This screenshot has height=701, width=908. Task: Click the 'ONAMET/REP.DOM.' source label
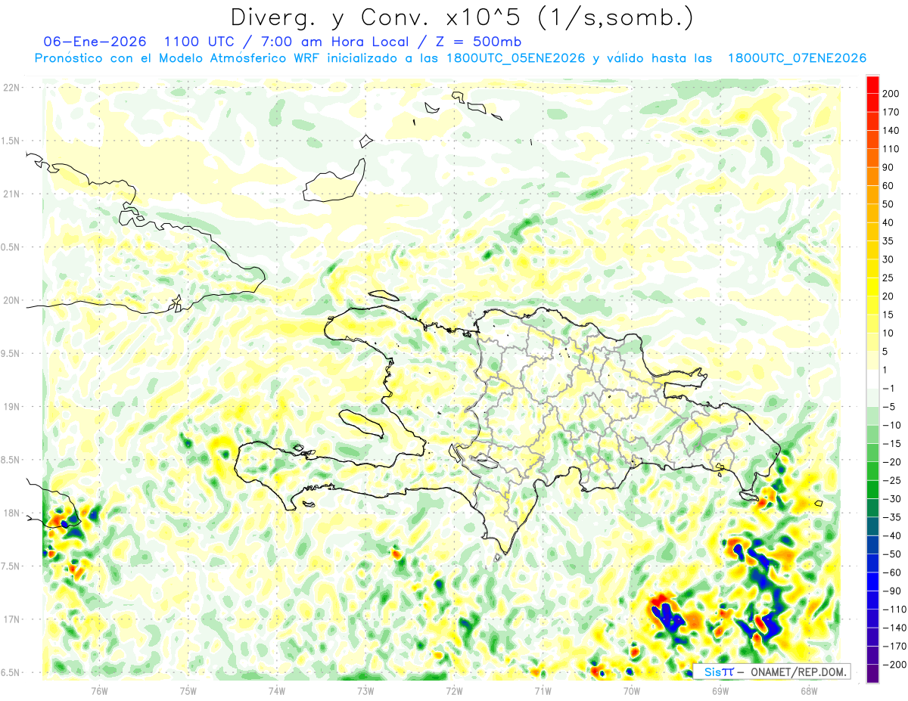coord(798,672)
